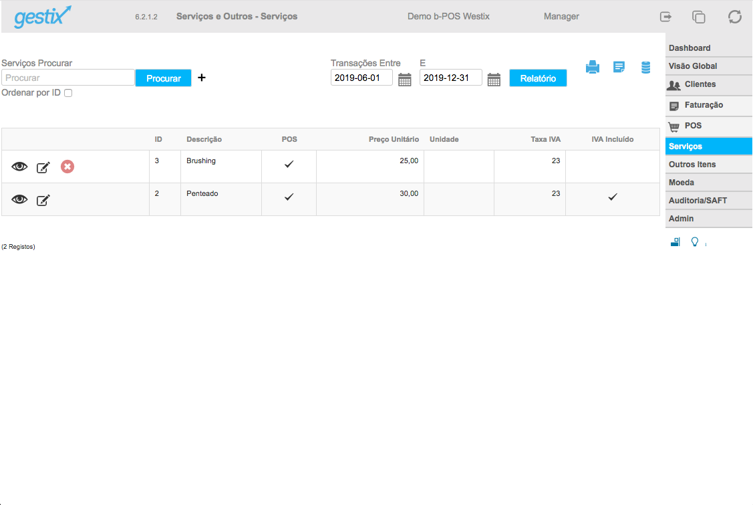753x505 pixels.
Task: Edit the Brushing service
Action: click(43, 167)
